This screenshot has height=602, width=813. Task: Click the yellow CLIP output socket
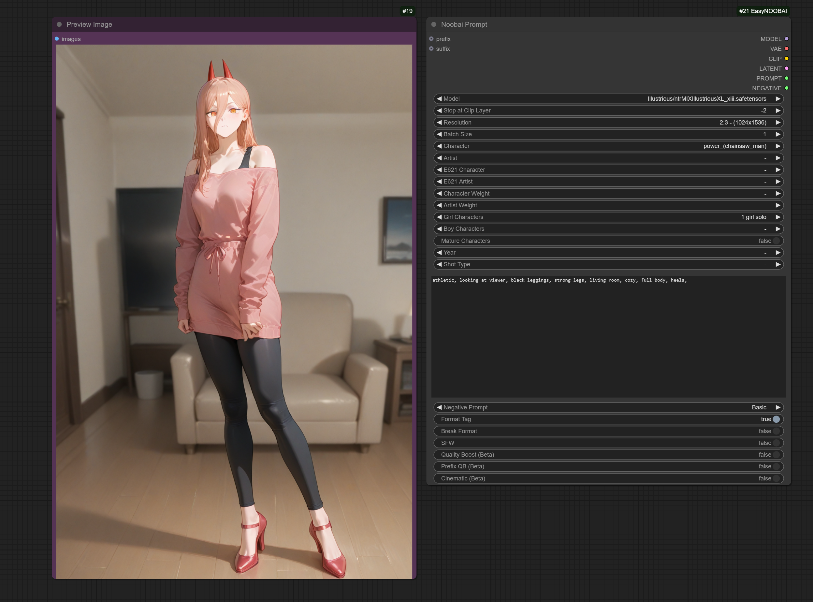tap(786, 59)
